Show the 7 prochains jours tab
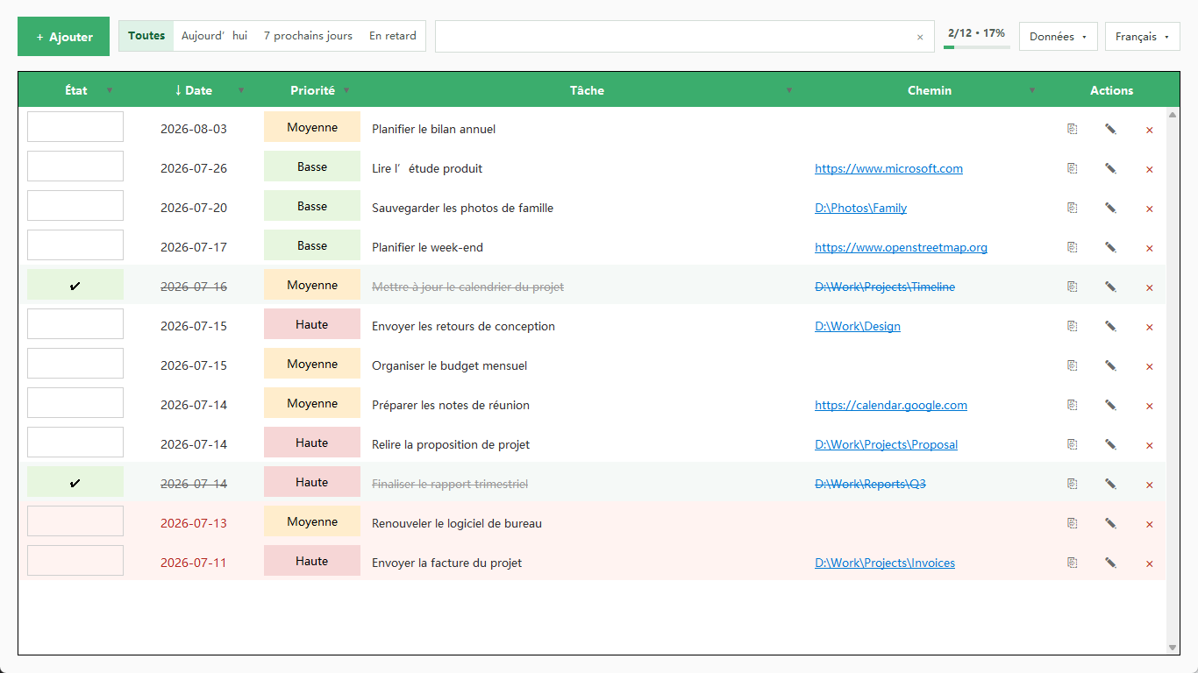This screenshot has width=1198, height=673. [308, 36]
